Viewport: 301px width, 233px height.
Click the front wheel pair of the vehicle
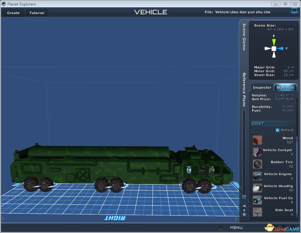click(x=197, y=186)
